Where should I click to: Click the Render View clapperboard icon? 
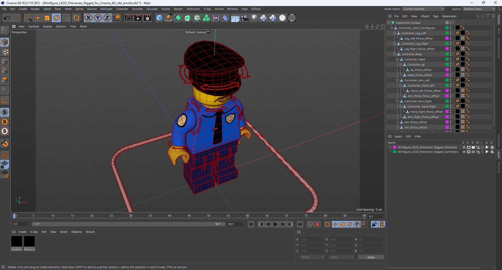point(128,18)
